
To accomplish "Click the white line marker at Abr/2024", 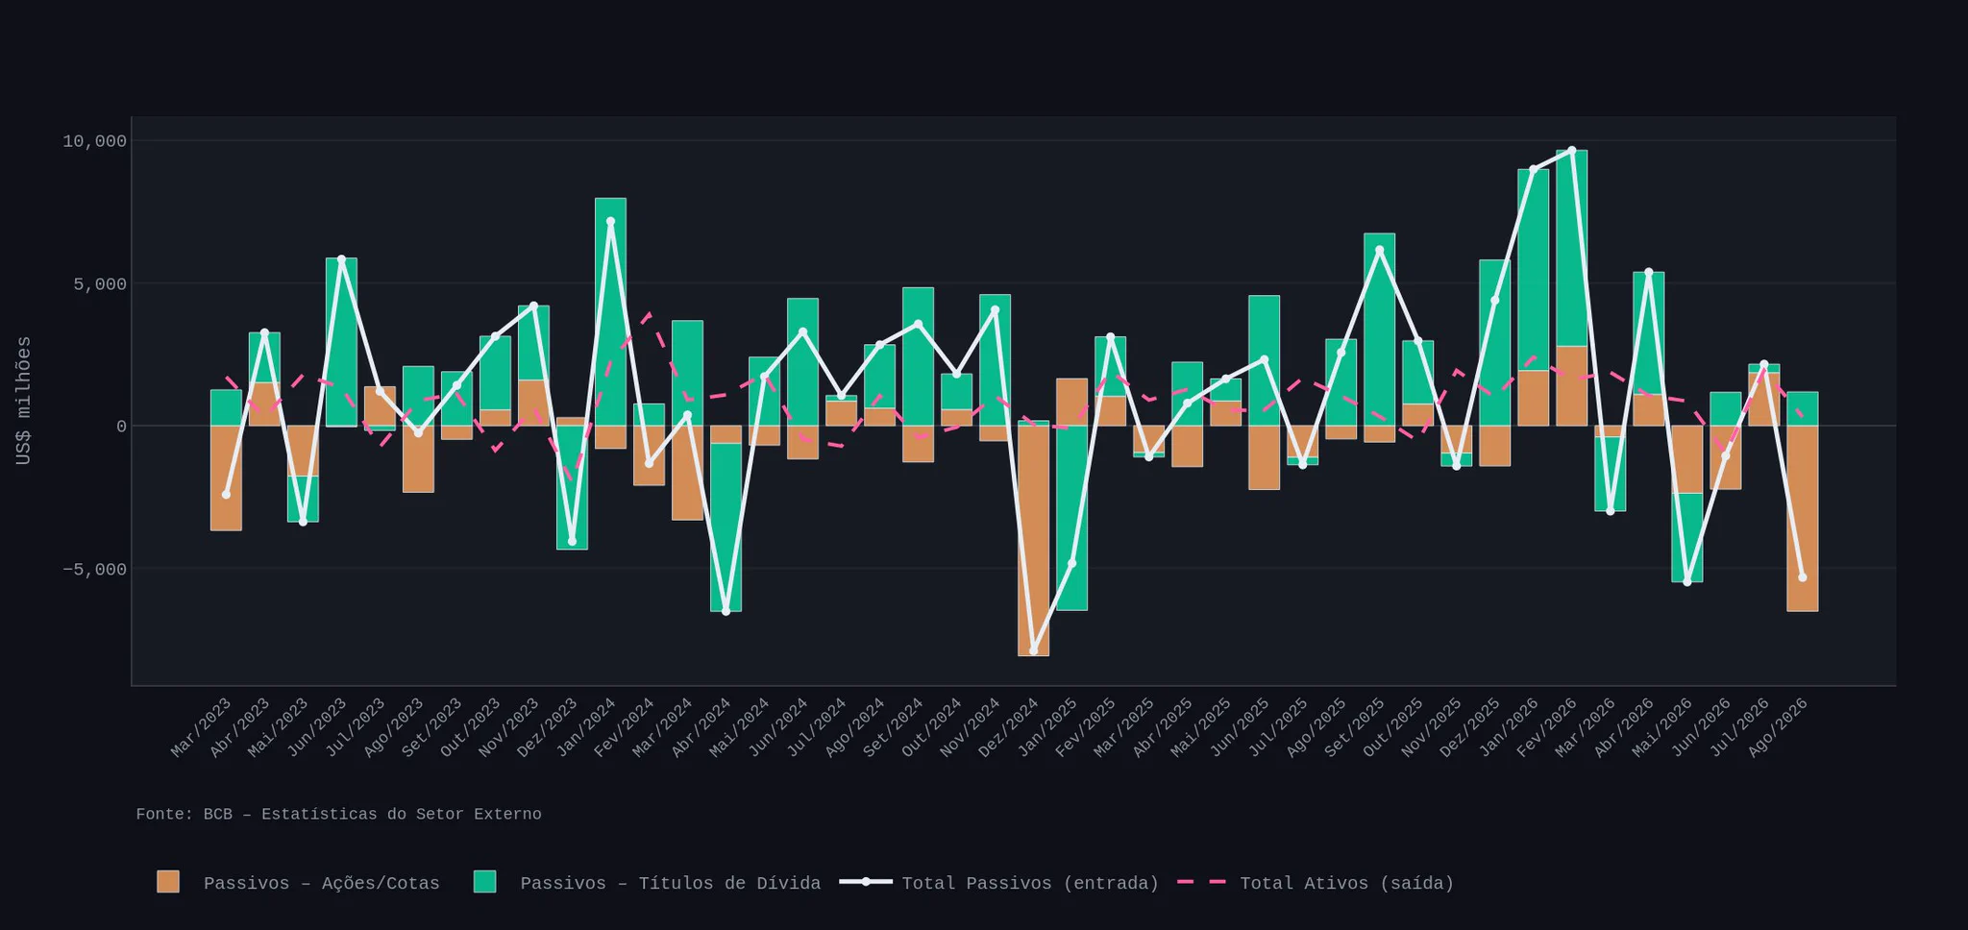I will click(x=726, y=611).
